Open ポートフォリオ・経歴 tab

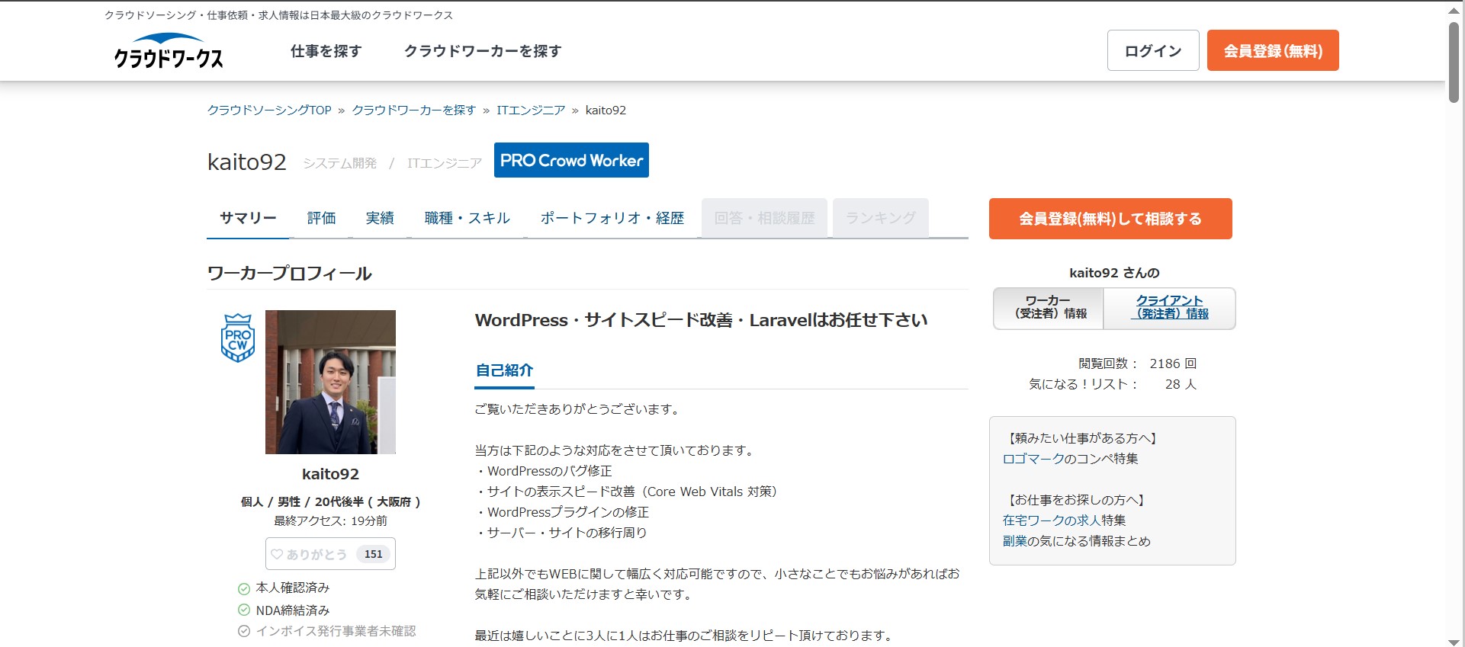(612, 218)
